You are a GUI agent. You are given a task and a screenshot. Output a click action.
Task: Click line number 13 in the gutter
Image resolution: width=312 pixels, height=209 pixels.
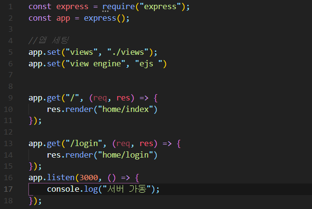[x=8, y=143]
